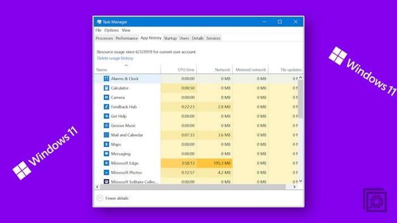Click the Messaging app icon

[107, 153]
